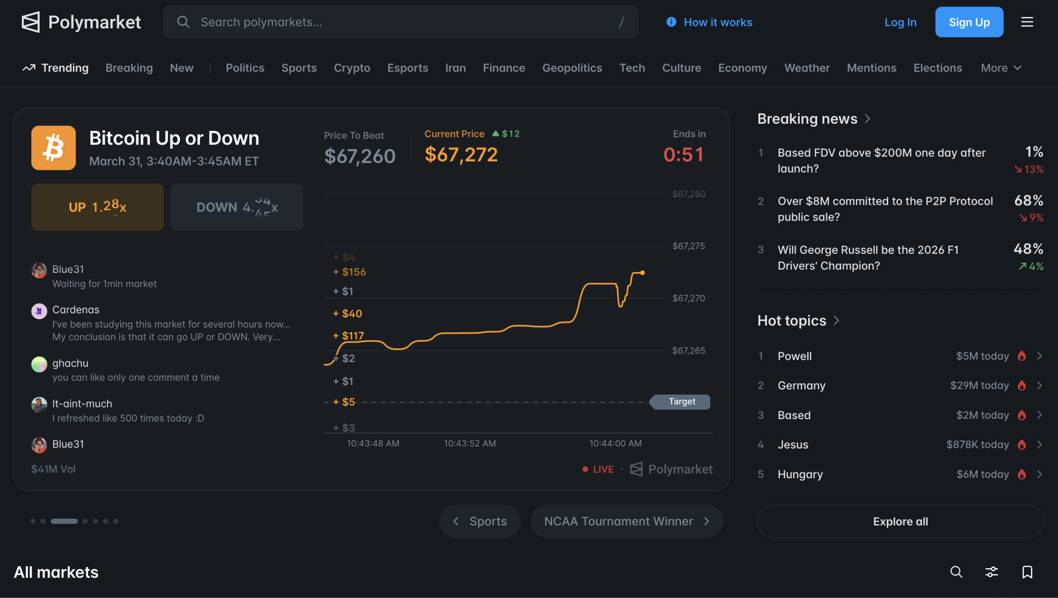Click Blue31's avatar in comments

point(39,271)
